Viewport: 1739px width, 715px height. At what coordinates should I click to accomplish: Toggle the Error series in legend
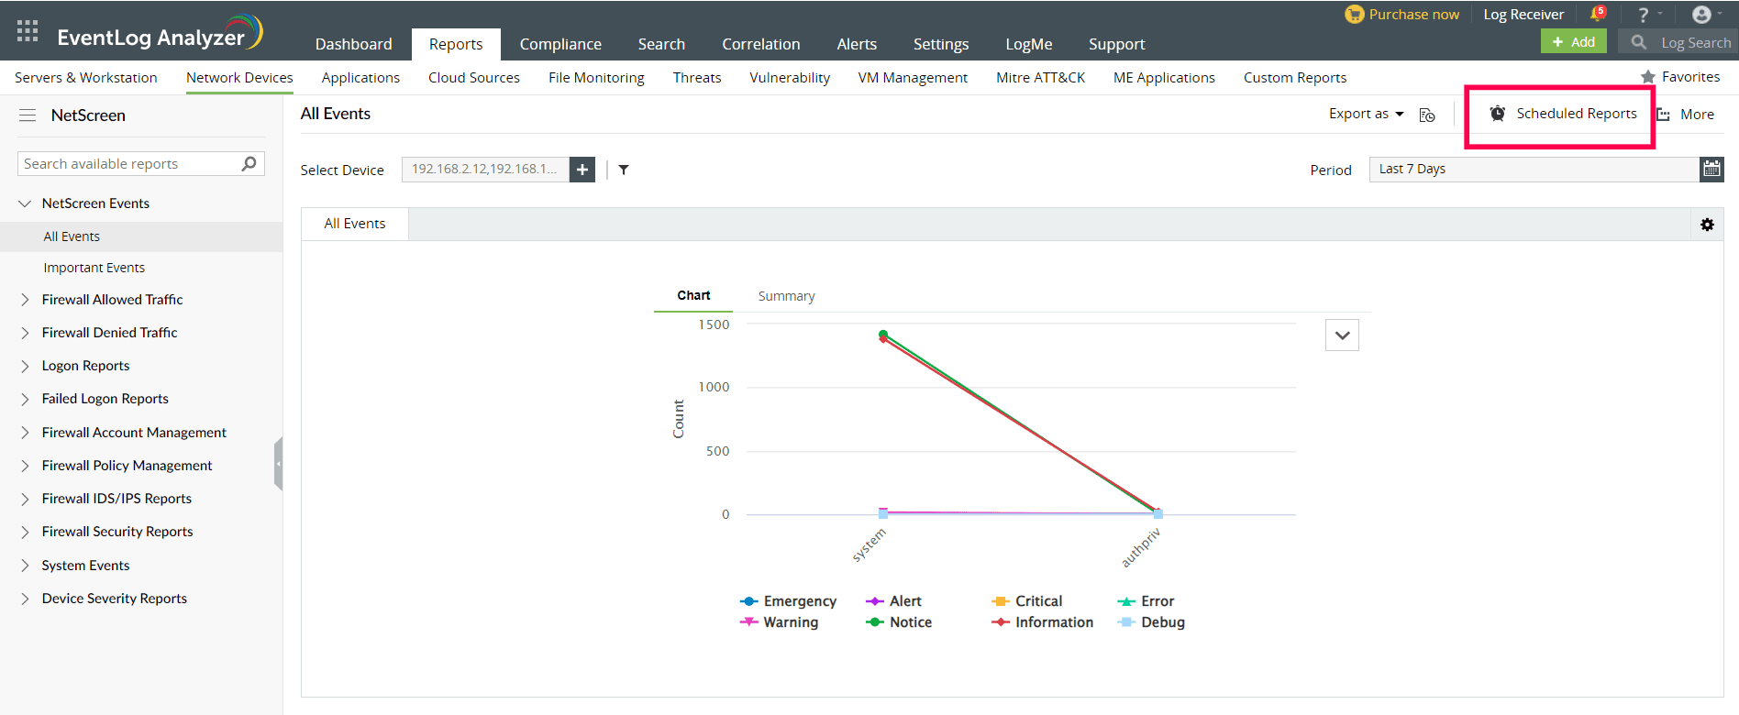(1146, 601)
